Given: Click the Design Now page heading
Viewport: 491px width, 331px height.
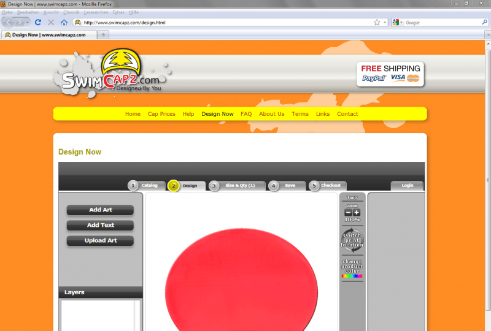Looking at the screenshot, I should pos(80,152).
